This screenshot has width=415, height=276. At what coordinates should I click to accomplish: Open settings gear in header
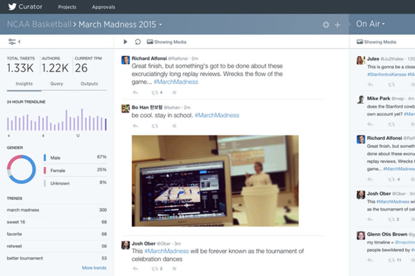tap(326, 25)
